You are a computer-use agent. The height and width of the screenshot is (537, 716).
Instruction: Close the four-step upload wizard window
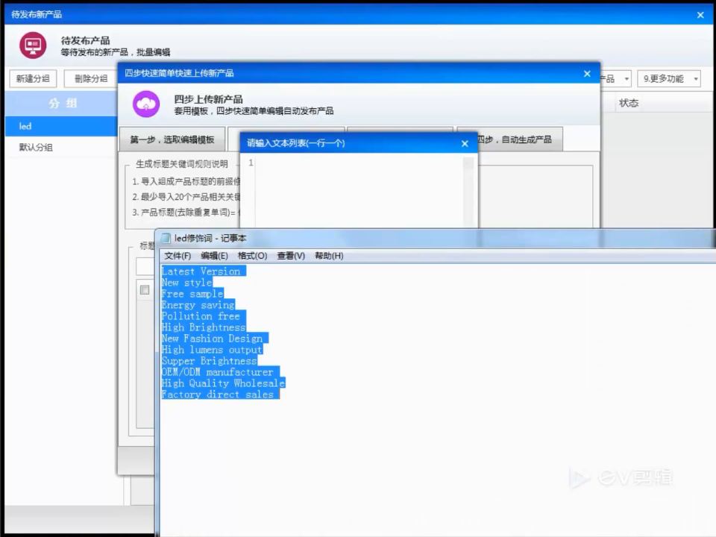(x=587, y=74)
